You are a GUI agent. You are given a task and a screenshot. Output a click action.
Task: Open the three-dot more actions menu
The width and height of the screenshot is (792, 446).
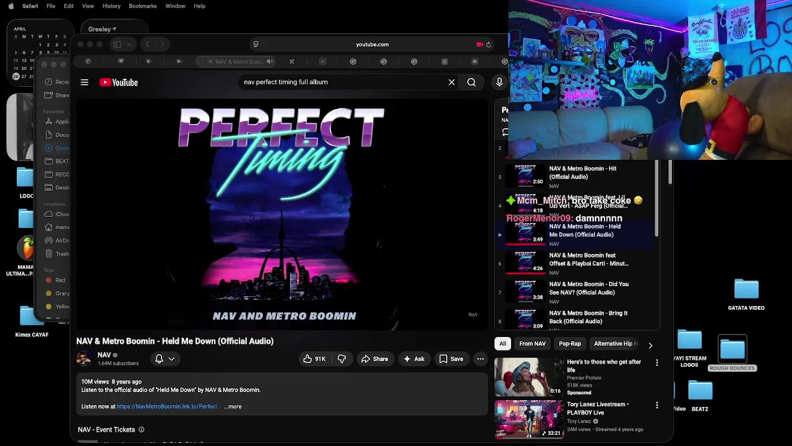pyautogui.click(x=480, y=359)
